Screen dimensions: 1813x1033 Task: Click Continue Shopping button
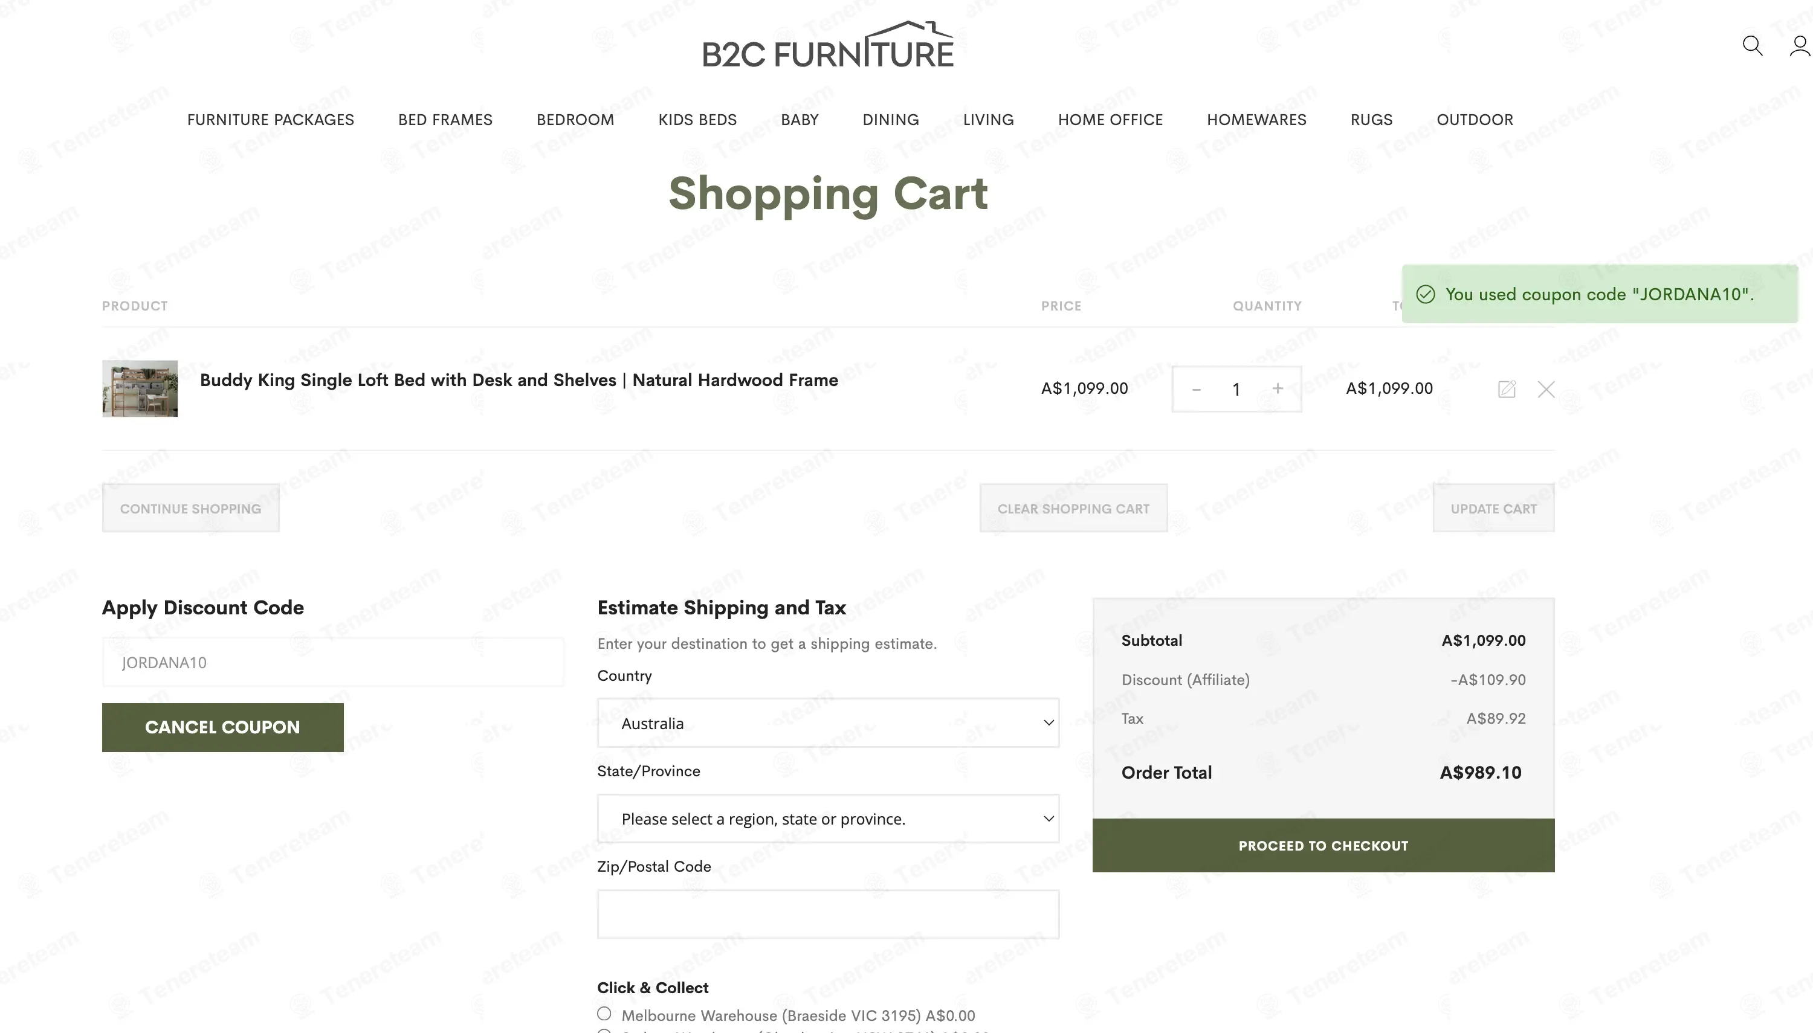click(191, 508)
